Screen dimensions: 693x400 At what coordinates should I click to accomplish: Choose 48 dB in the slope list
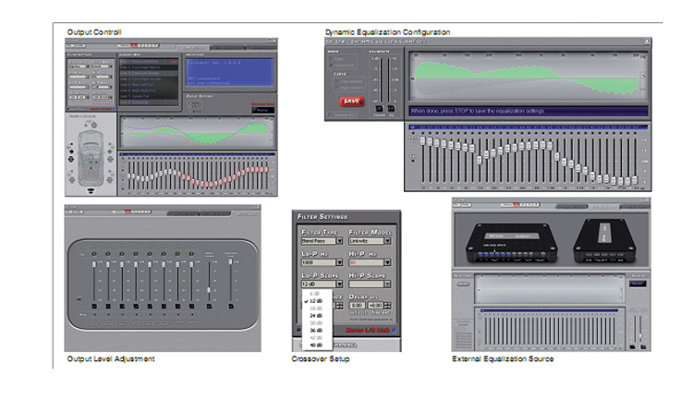pos(316,345)
